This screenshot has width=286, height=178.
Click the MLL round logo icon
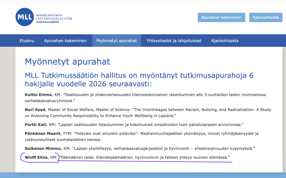pyautogui.click(x=25, y=17)
